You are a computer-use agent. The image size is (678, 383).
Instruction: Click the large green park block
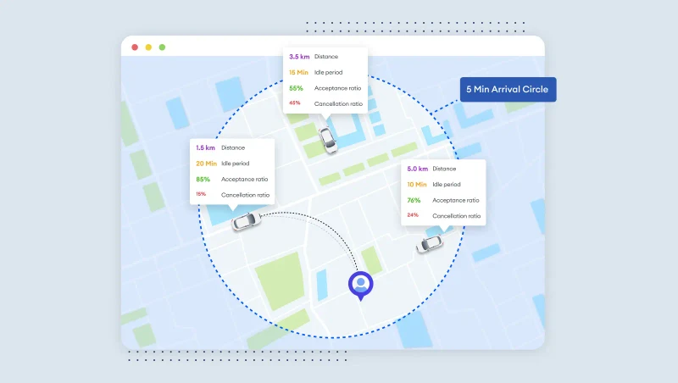point(280,280)
